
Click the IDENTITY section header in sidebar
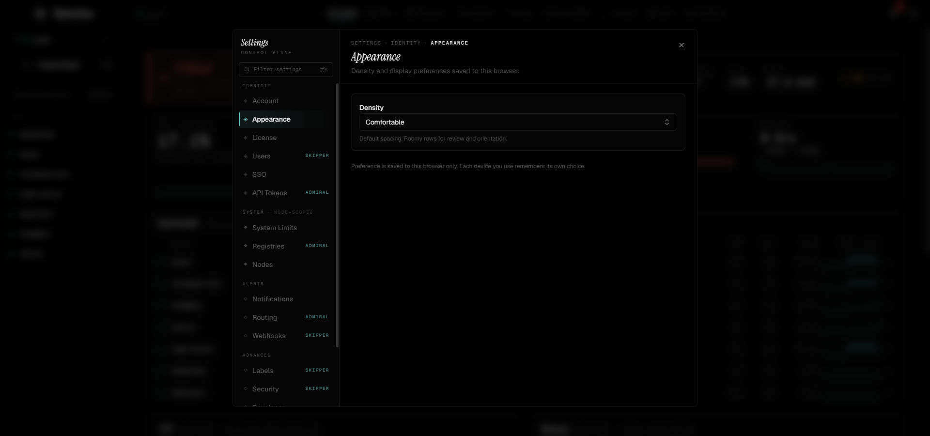(x=257, y=86)
